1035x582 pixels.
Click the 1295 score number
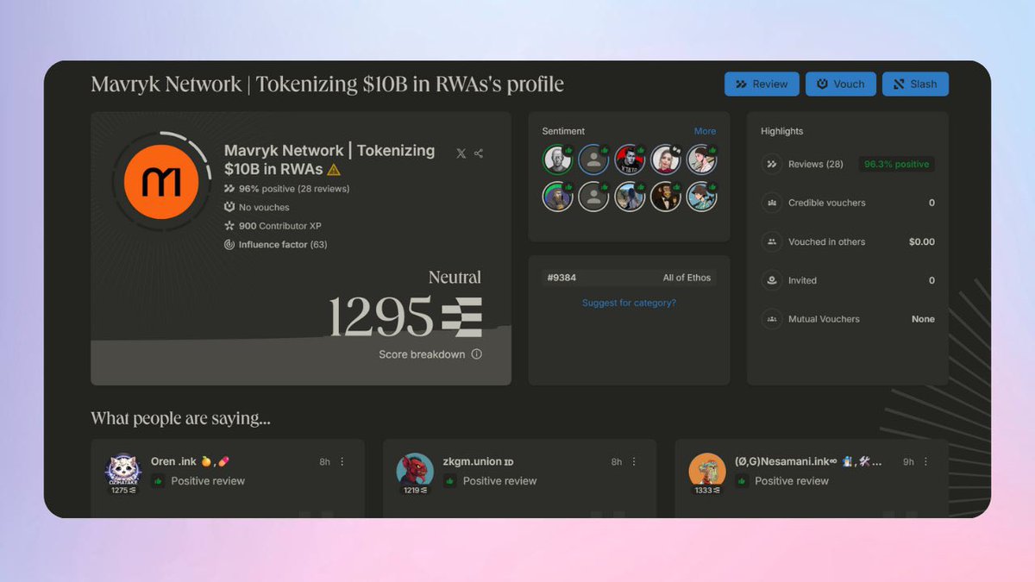click(380, 316)
